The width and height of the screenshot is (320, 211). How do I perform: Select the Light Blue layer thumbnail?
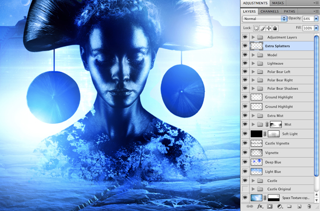257,172
